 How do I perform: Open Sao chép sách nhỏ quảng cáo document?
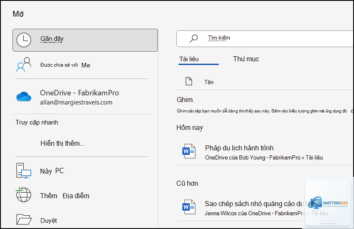click(260, 204)
